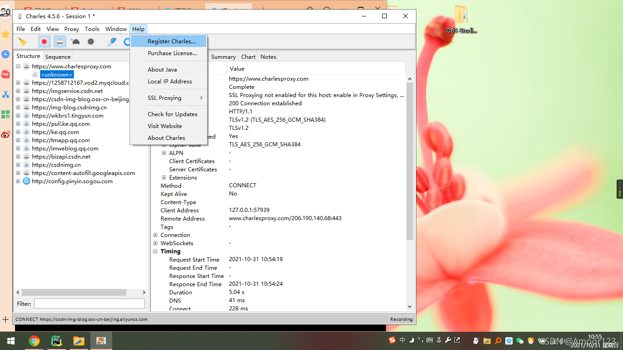Open PyCharm from the taskbar
The width and height of the screenshot is (623, 350).
pyautogui.click(x=57, y=341)
